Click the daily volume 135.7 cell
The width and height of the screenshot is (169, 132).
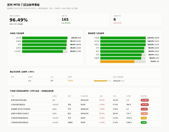click(x=128, y=113)
